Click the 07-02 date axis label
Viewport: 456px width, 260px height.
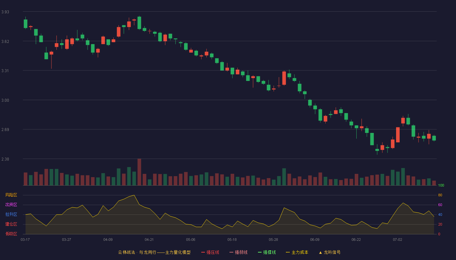click(397, 240)
